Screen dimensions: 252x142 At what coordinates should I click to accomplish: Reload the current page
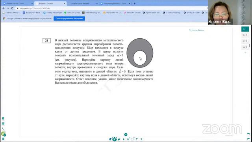click(12, 8)
